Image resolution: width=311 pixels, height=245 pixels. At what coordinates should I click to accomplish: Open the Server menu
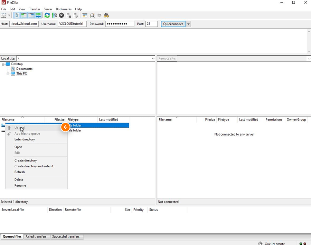[x=48, y=9]
